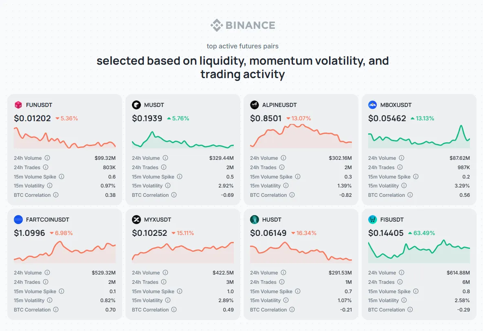Click the FARTCOINUSDT coin icon
The width and height of the screenshot is (483, 331).
[18, 220]
